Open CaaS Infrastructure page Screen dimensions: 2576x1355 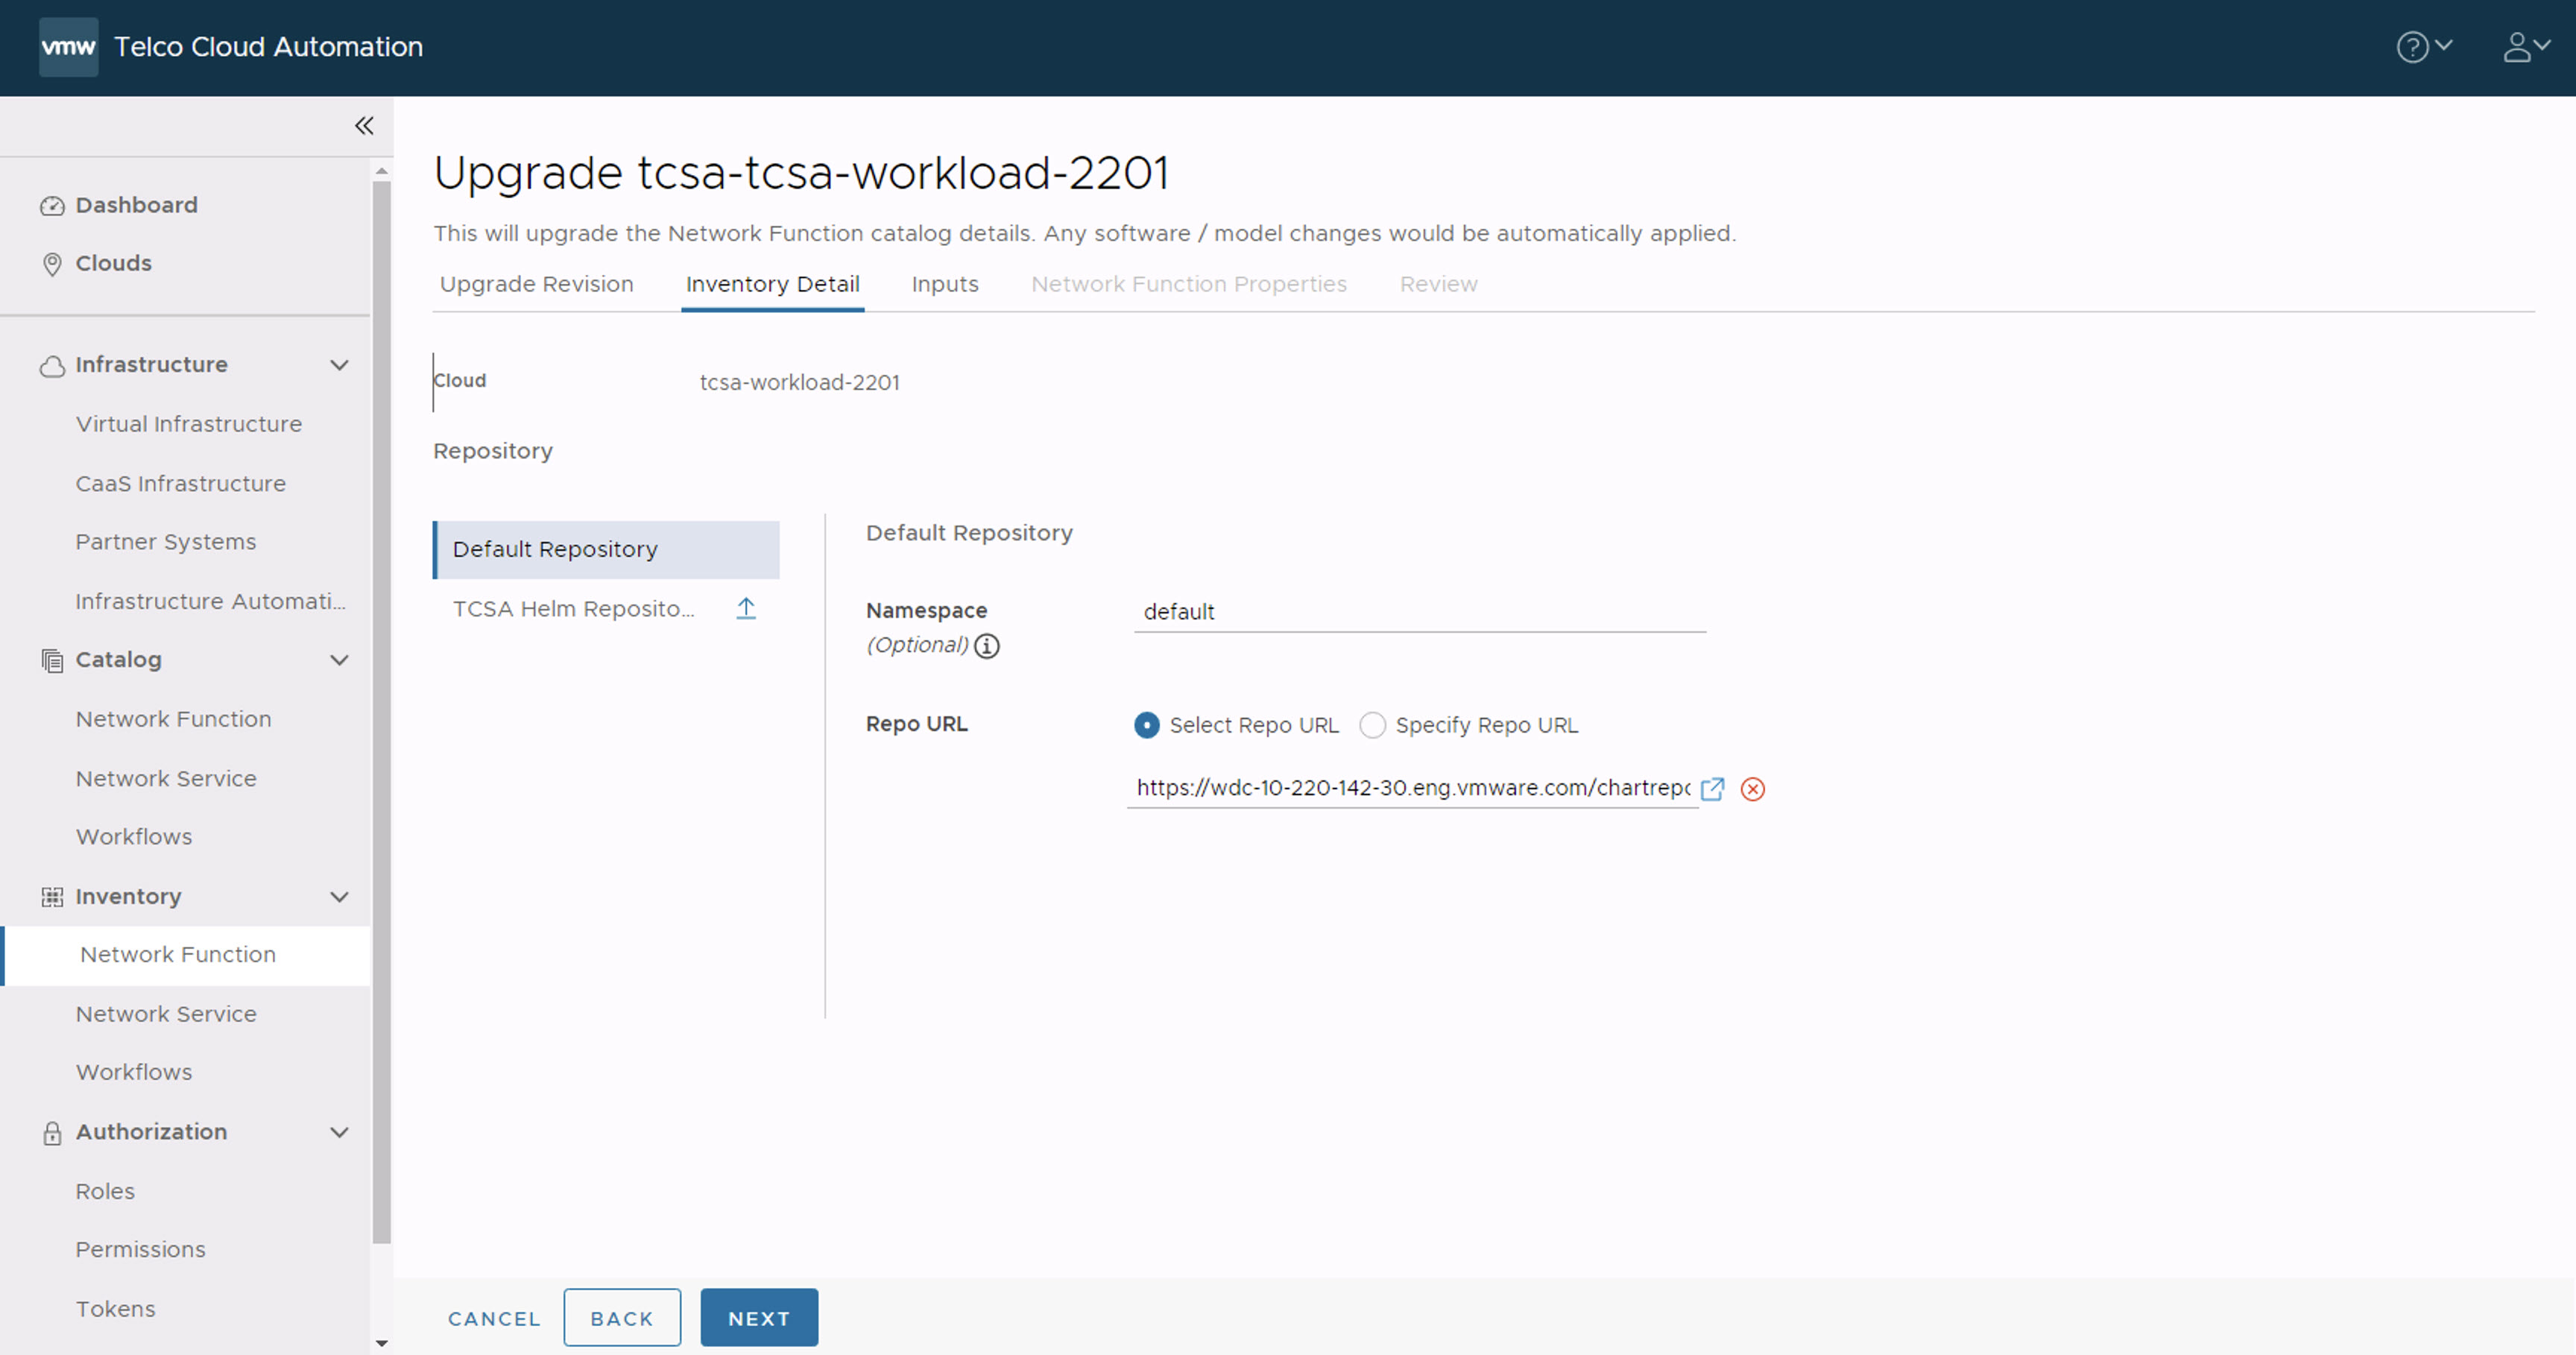coord(180,484)
